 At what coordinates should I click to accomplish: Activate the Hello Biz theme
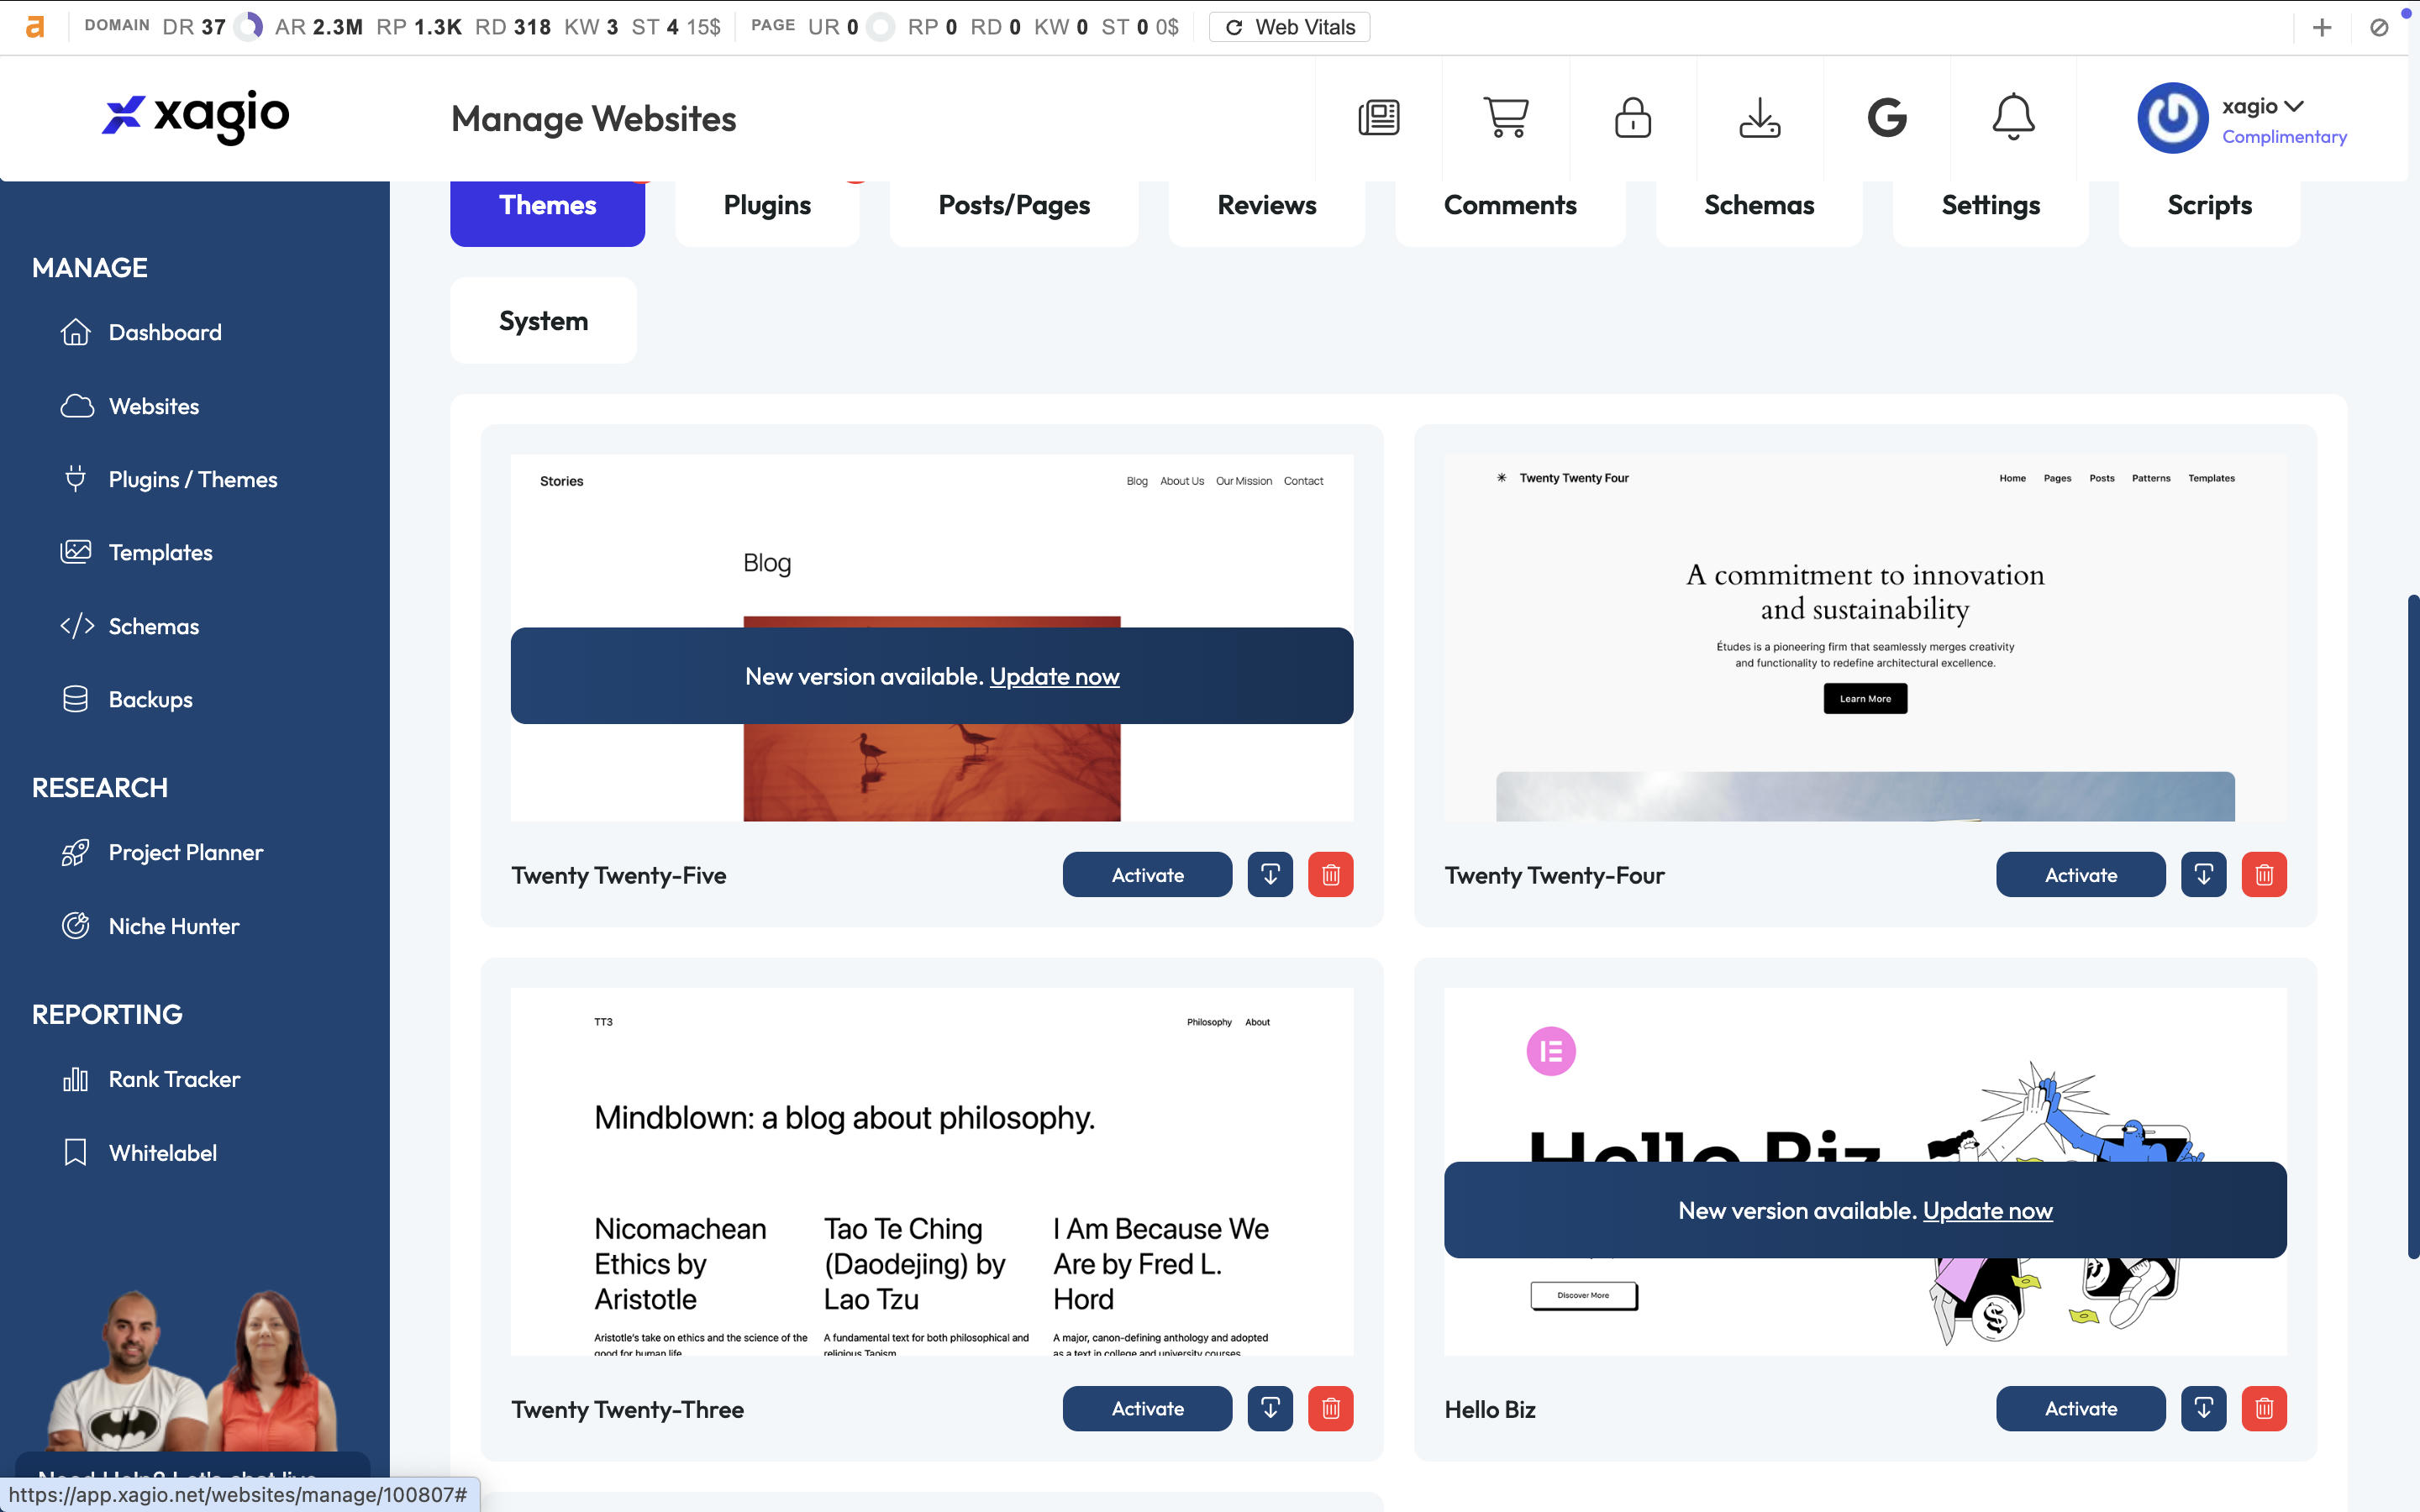click(x=2080, y=1408)
